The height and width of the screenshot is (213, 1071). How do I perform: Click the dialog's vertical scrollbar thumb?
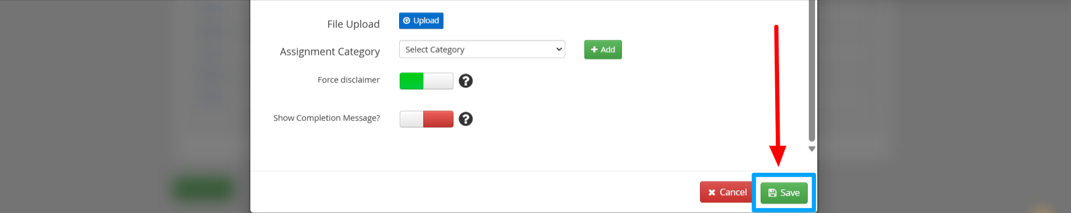coord(812,71)
